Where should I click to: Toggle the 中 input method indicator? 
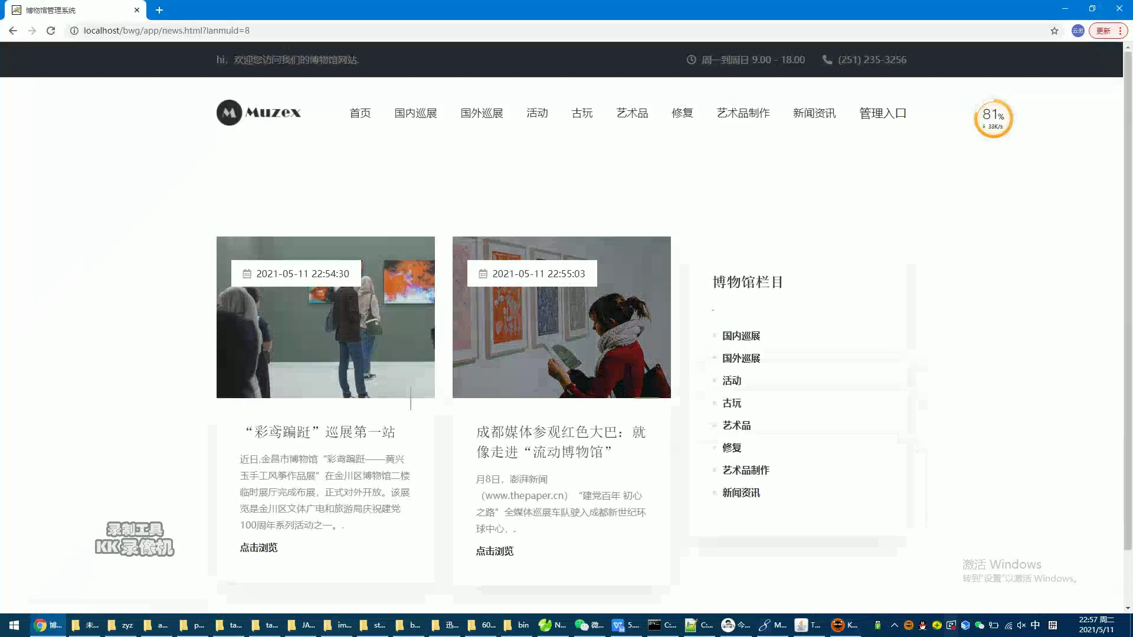pos(1035,625)
